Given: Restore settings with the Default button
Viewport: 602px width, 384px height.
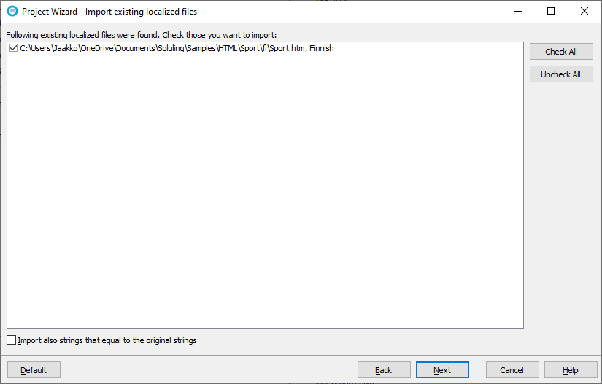Looking at the screenshot, I should (34, 370).
